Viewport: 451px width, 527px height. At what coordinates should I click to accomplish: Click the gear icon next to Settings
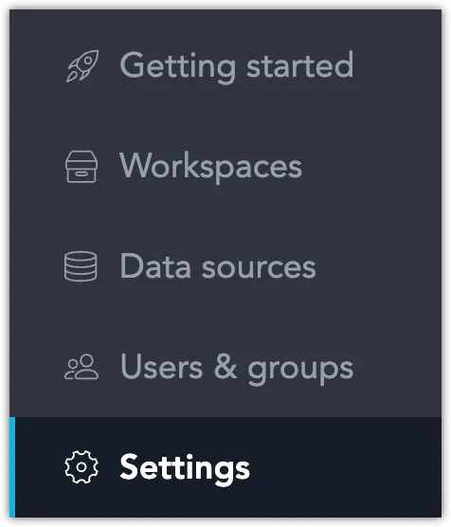[x=81, y=467]
